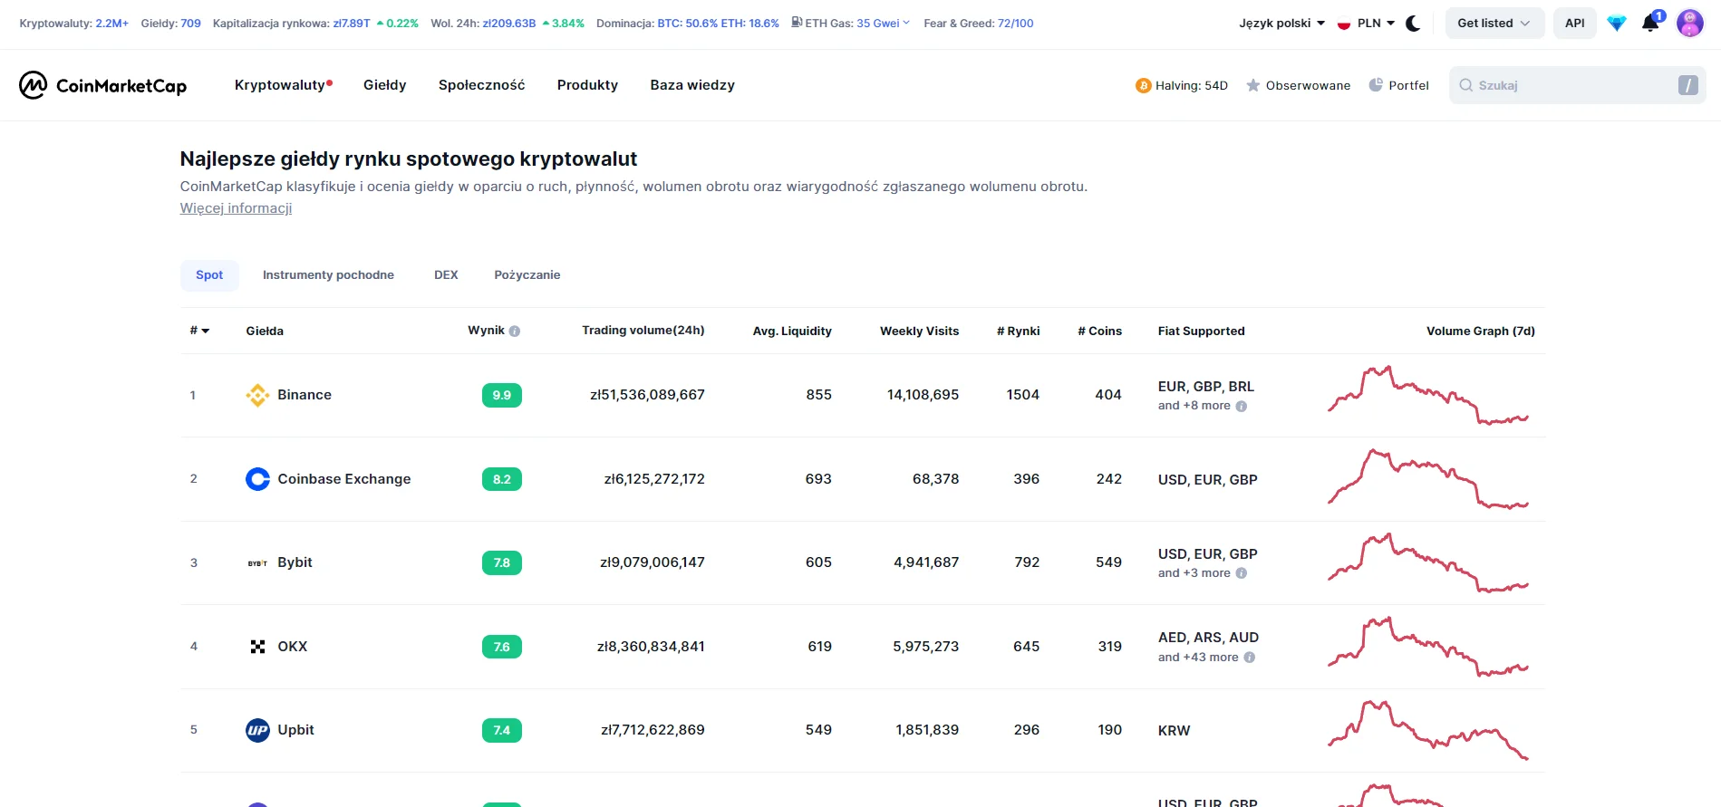1721x807 pixels.
Task: Open the Społeczność menu
Action: pos(481,85)
